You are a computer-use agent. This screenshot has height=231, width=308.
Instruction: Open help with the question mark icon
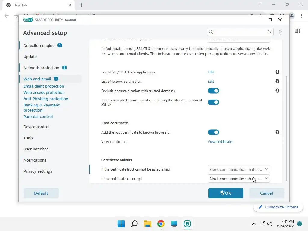pyautogui.click(x=280, y=32)
